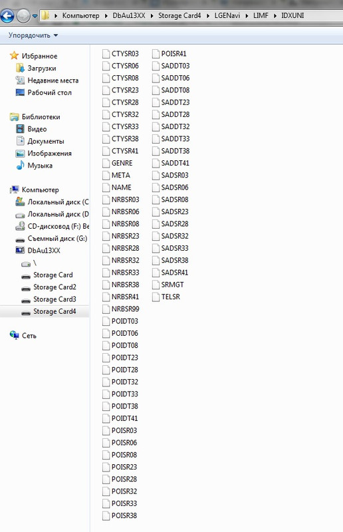
Task: Click the Forward navigation arrow button
Action: (x=23, y=15)
